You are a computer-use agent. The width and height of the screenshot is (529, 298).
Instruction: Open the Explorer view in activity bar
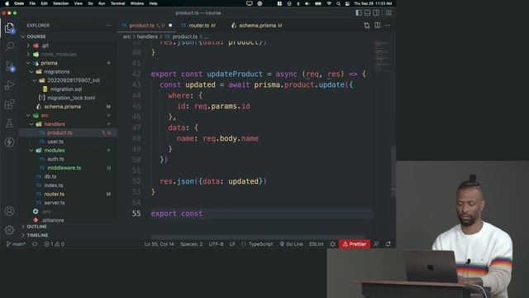(9, 28)
